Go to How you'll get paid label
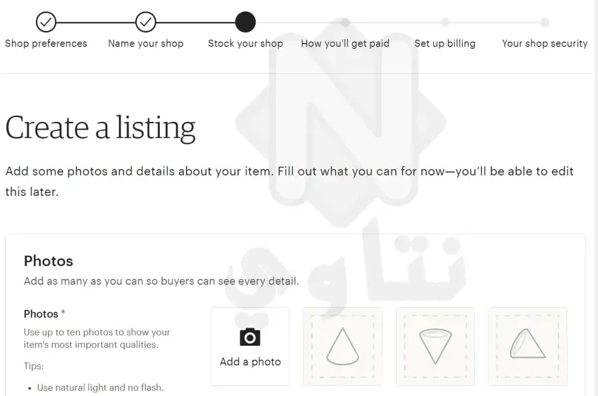The image size is (598, 396). 345,44
